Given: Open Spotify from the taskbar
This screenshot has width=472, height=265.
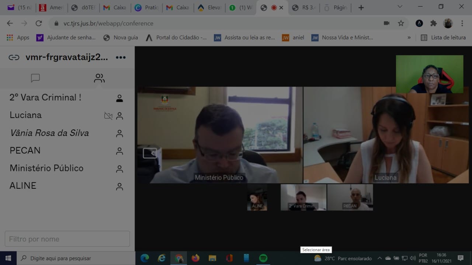Looking at the screenshot, I should coord(263,258).
